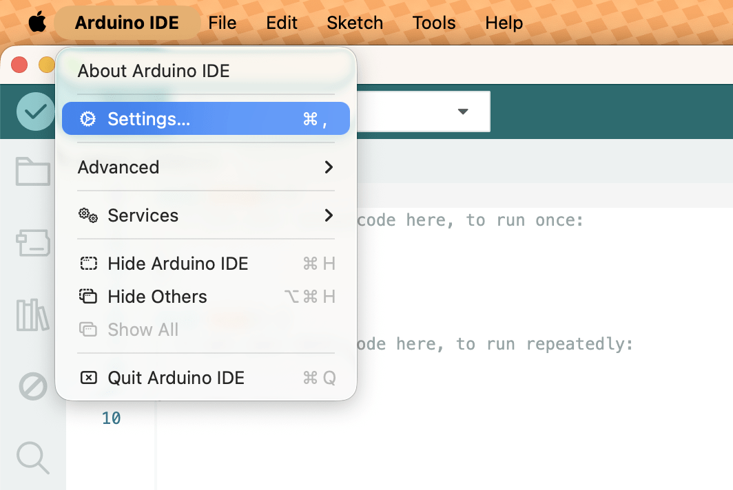
Task: Open the Sketchbook folder sidebar icon
Action: click(33, 171)
